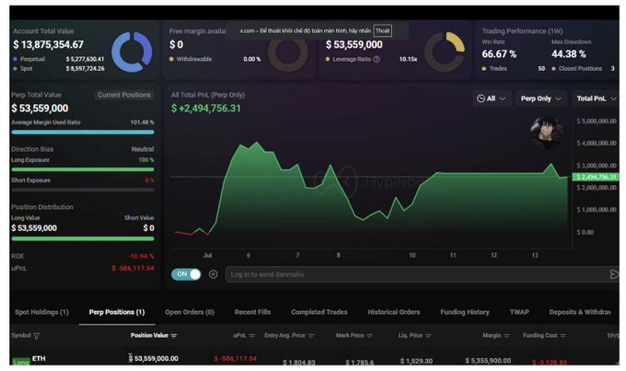This screenshot has width=626, height=371.
Task: Click the Direction Bias Neutral label
Action: (x=143, y=149)
